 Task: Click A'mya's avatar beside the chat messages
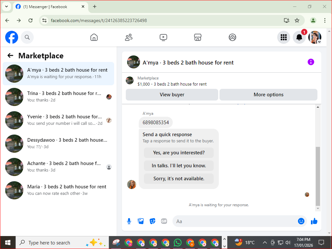132,184
